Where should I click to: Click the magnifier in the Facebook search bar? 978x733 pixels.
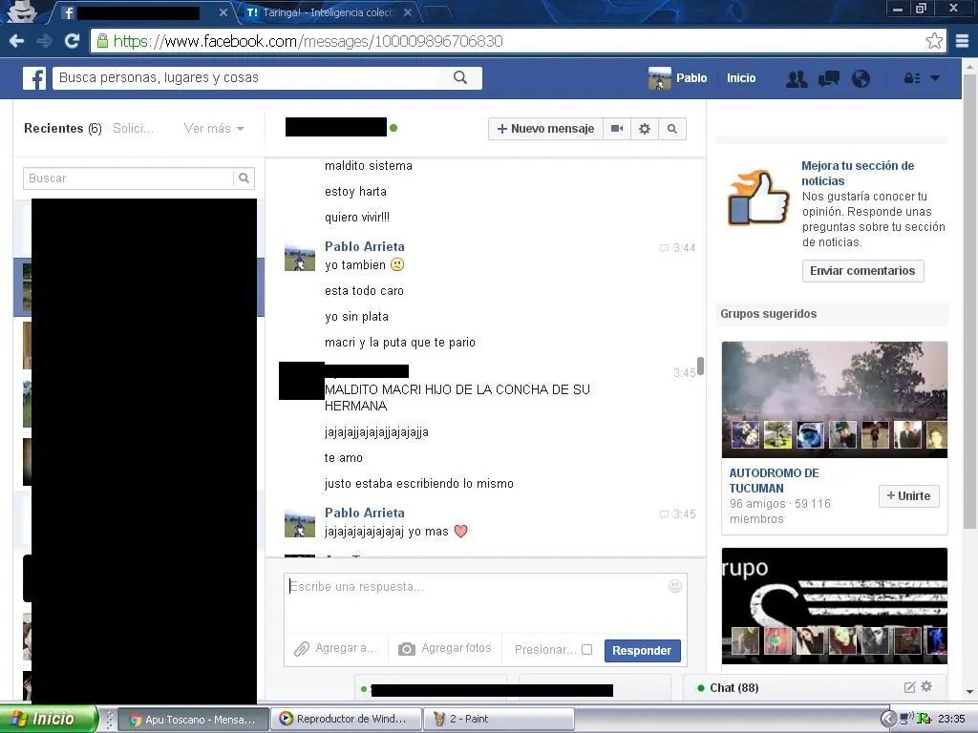pyautogui.click(x=460, y=78)
